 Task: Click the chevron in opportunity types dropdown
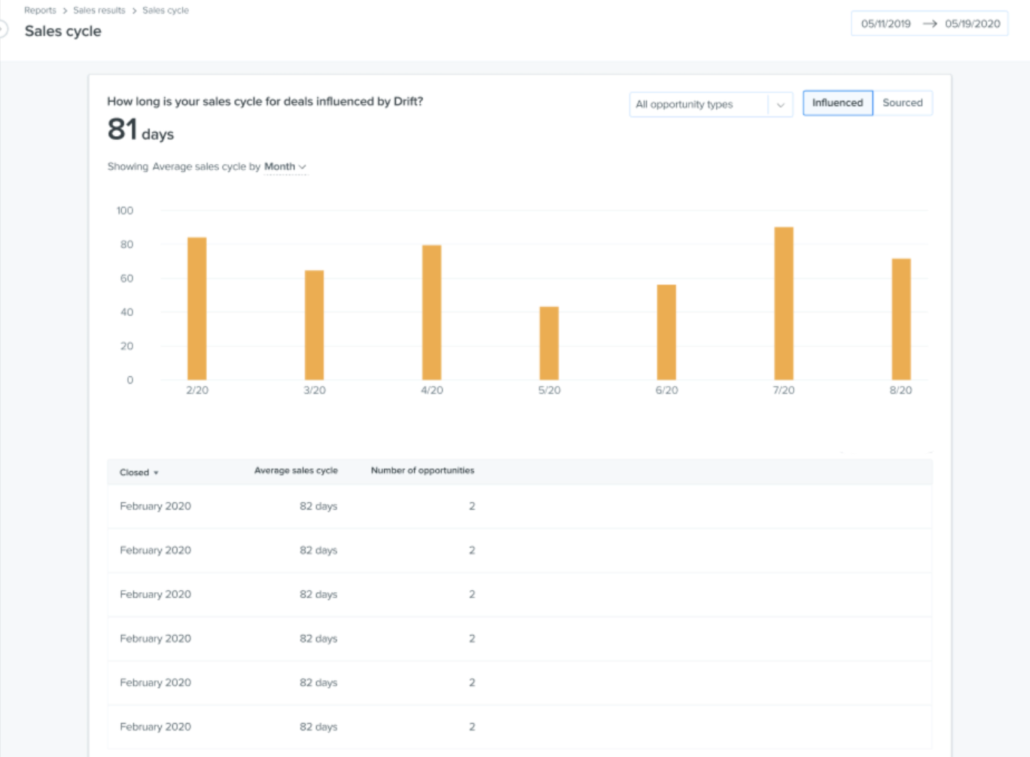click(x=780, y=105)
